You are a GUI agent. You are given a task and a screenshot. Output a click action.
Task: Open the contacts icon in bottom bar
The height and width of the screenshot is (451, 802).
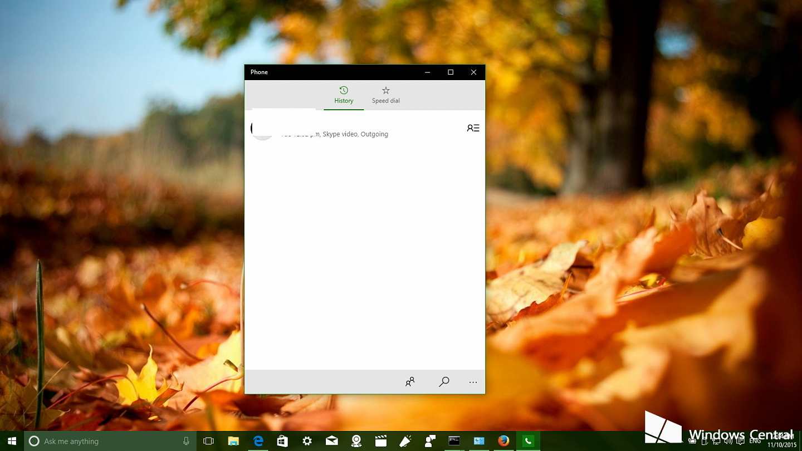pyautogui.click(x=410, y=382)
